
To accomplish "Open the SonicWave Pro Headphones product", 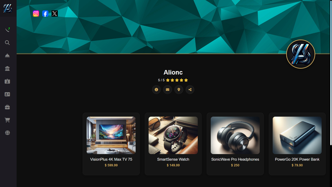I will point(235,144).
